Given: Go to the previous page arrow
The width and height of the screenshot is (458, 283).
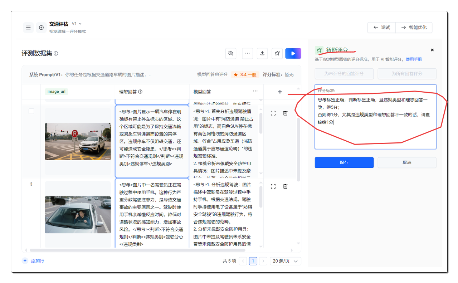Looking at the screenshot, I should (243, 261).
